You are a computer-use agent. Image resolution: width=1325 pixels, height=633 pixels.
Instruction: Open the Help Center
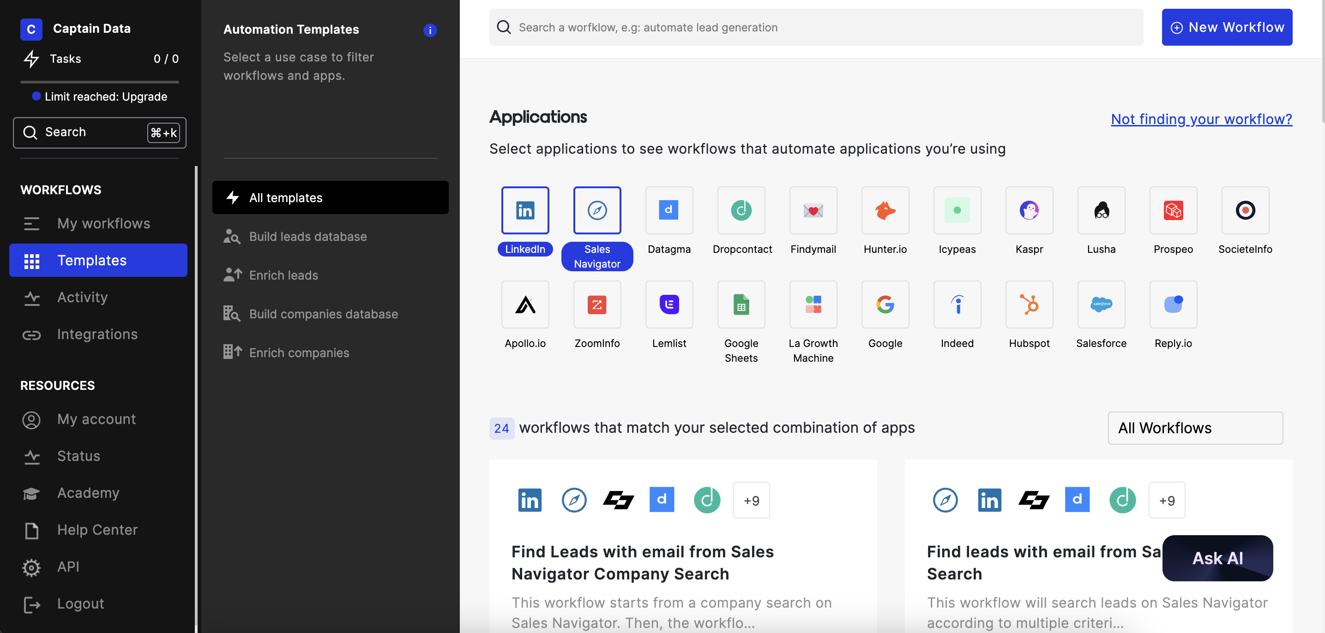98,530
